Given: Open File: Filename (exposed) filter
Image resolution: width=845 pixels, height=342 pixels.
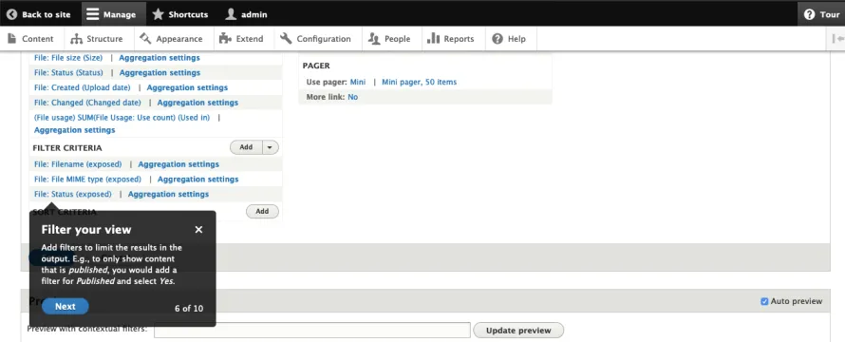Looking at the screenshot, I should tap(78, 164).
